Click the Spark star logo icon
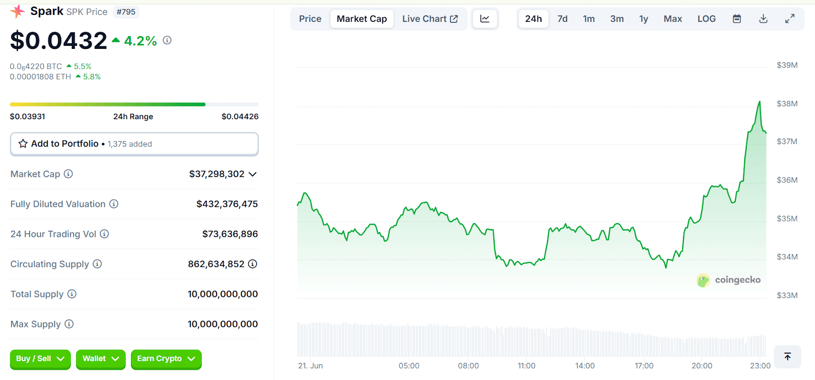This screenshot has height=380, width=815. pos(17,11)
